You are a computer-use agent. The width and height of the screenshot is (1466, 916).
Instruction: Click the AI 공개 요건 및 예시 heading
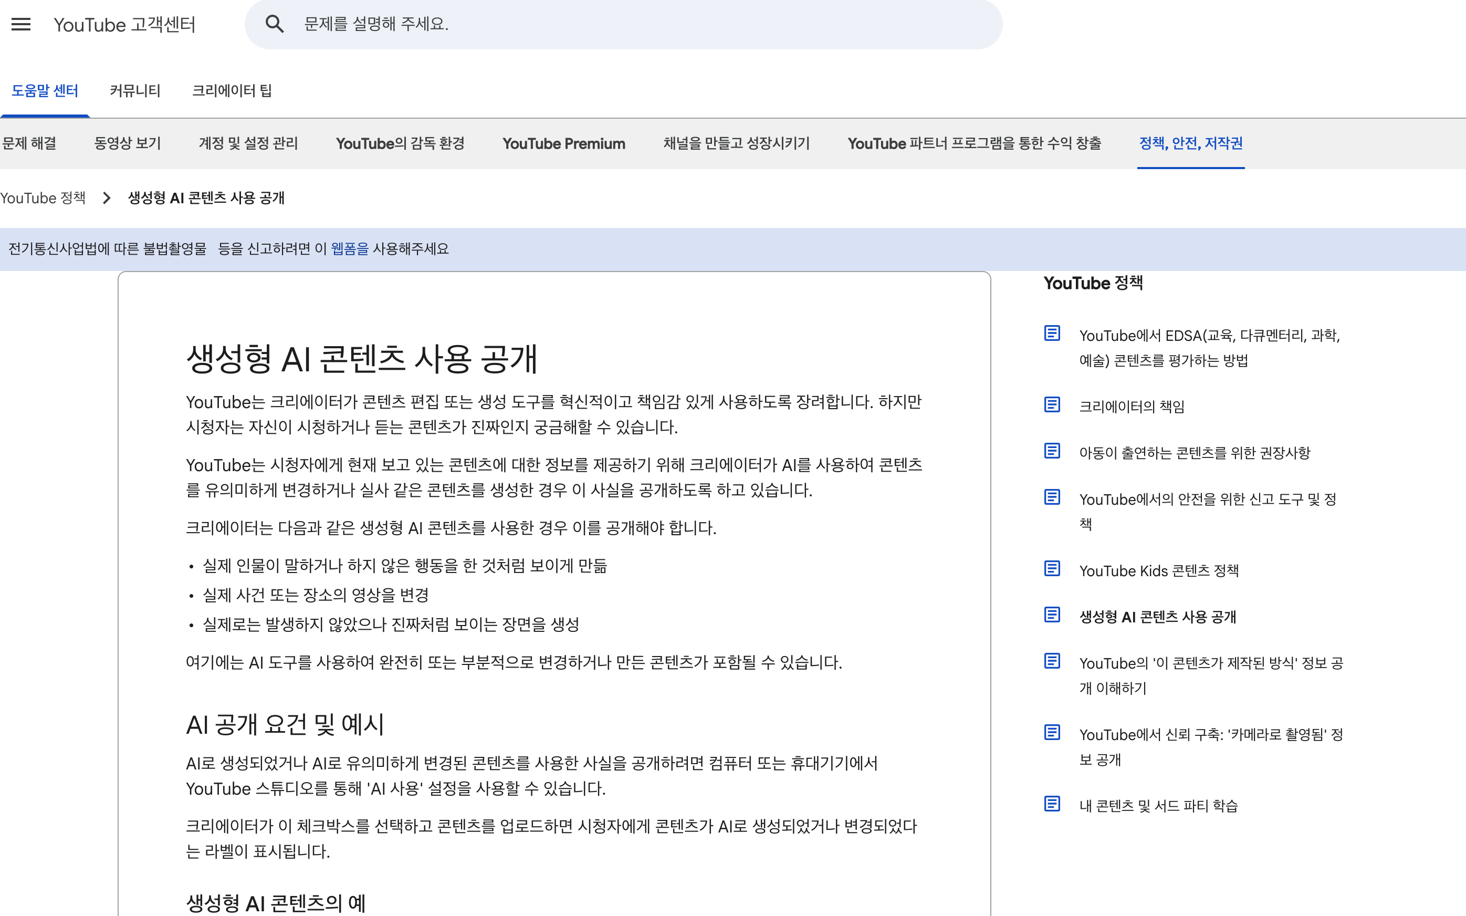(285, 725)
